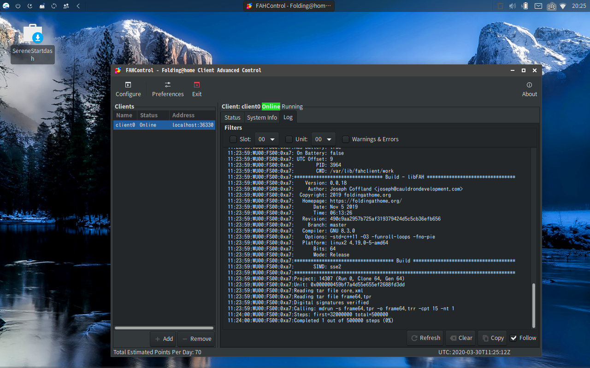
Task: Add a new client with the Add button
Action: click(x=163, y=339)
